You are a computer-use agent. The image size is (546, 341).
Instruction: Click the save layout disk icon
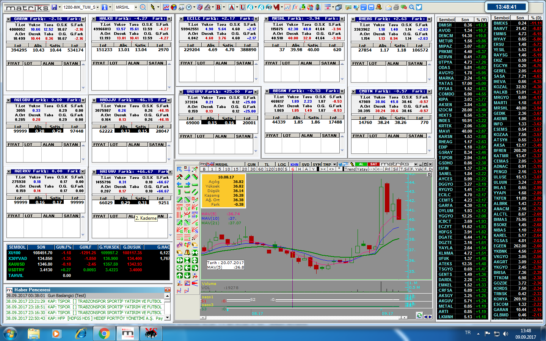point(54,7)
